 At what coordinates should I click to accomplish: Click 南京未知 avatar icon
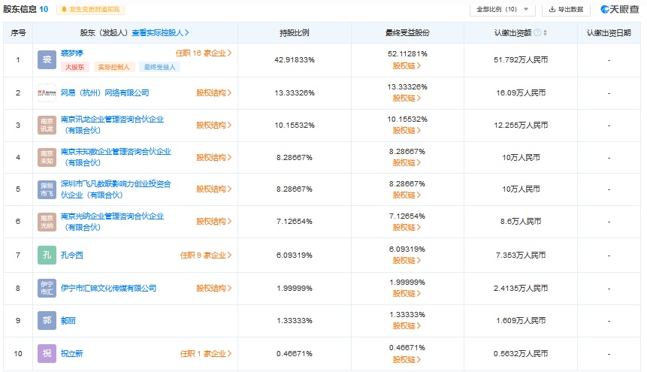pos(47,157)
